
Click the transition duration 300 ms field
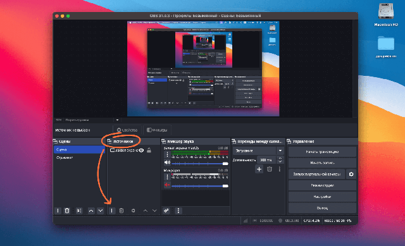[x=267, y=160]
